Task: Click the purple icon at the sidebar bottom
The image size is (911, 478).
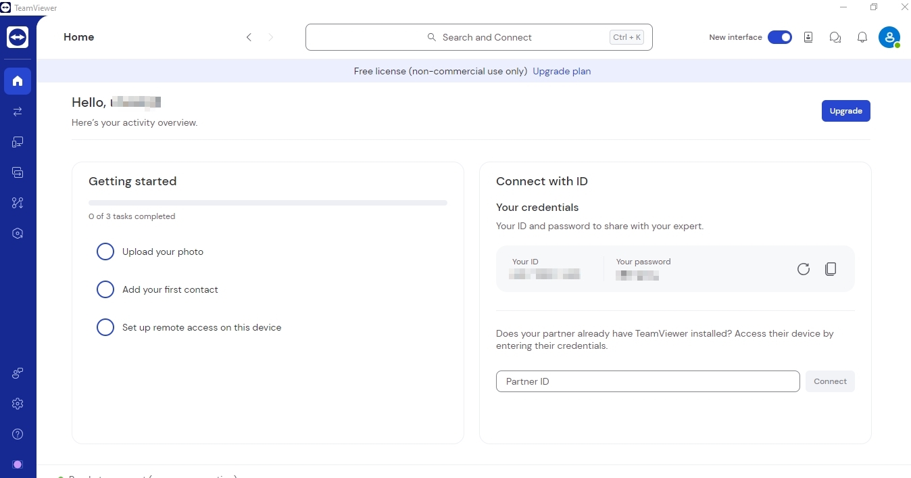Action: (x=18, y=464)
